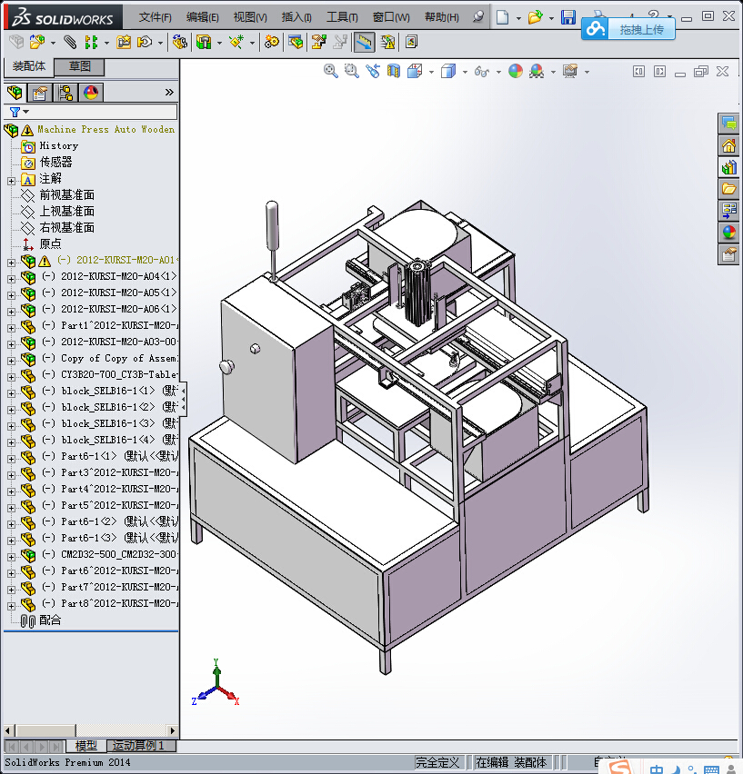The height and width of the screenshot is (774, 743).
Task: Open the 帮助(H) menu
Action: [442, 17]
